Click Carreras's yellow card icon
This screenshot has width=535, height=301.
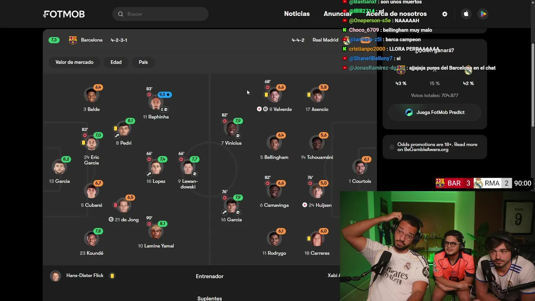pyautogui.click(x=309, y=238)
